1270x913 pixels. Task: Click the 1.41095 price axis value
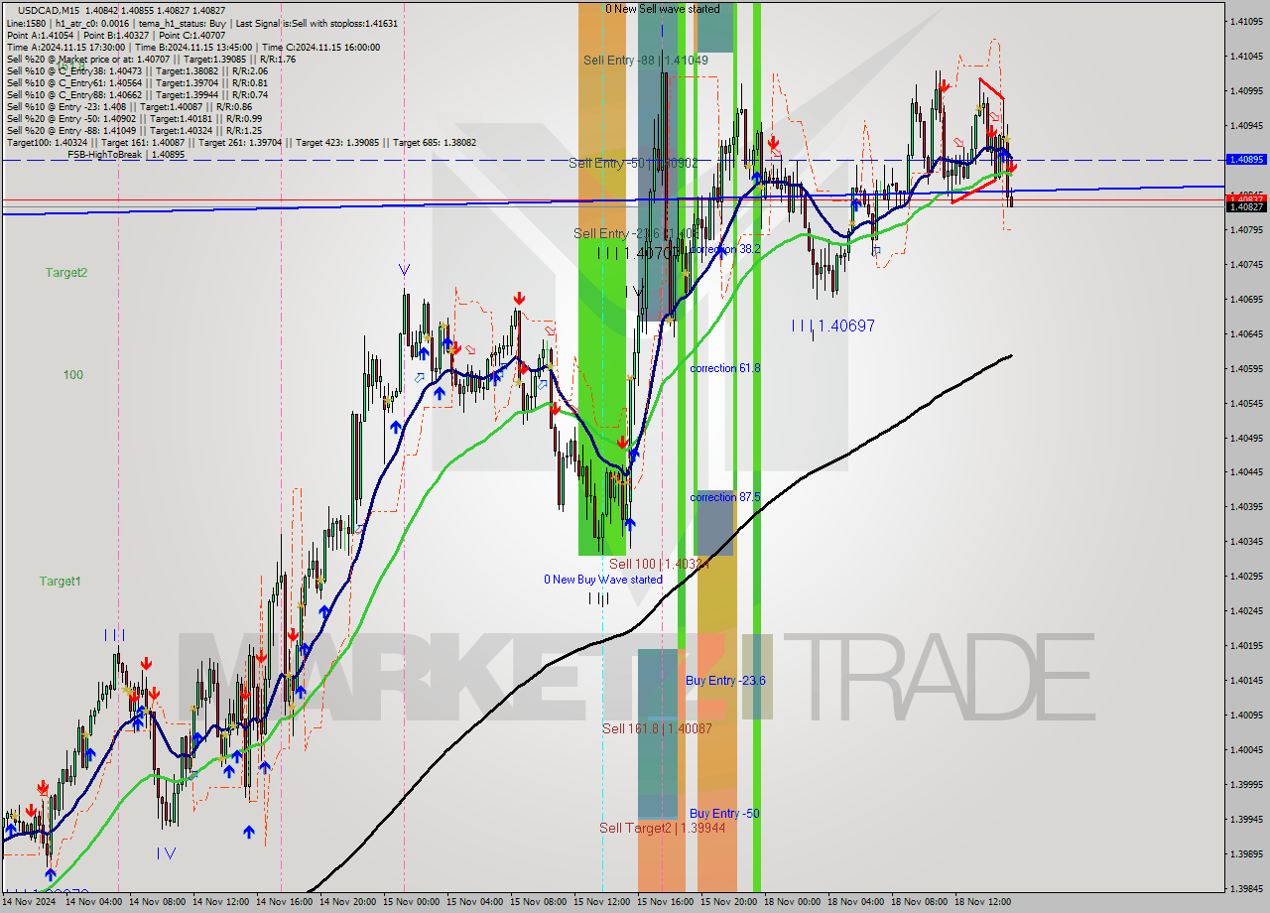pyautogui.click(x=1246, y=21)
